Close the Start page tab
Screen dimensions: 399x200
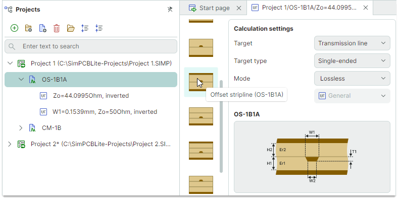[x=239, y=8]
